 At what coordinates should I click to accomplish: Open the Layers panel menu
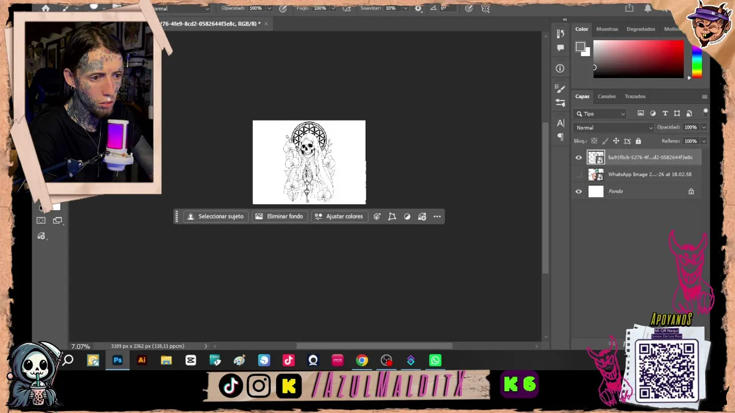[705, 96]
